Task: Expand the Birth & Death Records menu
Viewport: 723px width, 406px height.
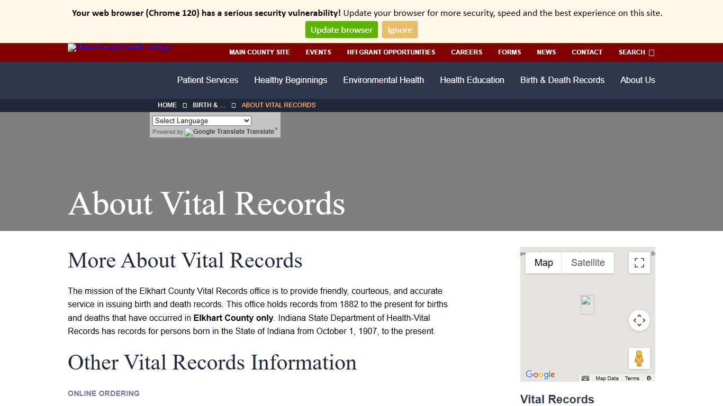Action: click(x=562, y=80)
